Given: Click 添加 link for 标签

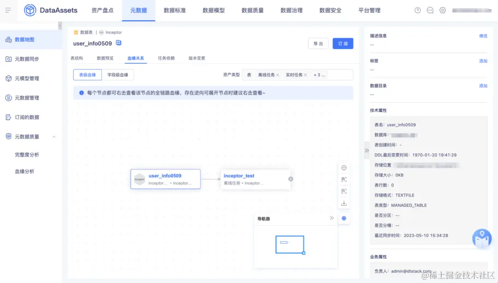Looking at the screenshot, I should (x=483, y=61).
